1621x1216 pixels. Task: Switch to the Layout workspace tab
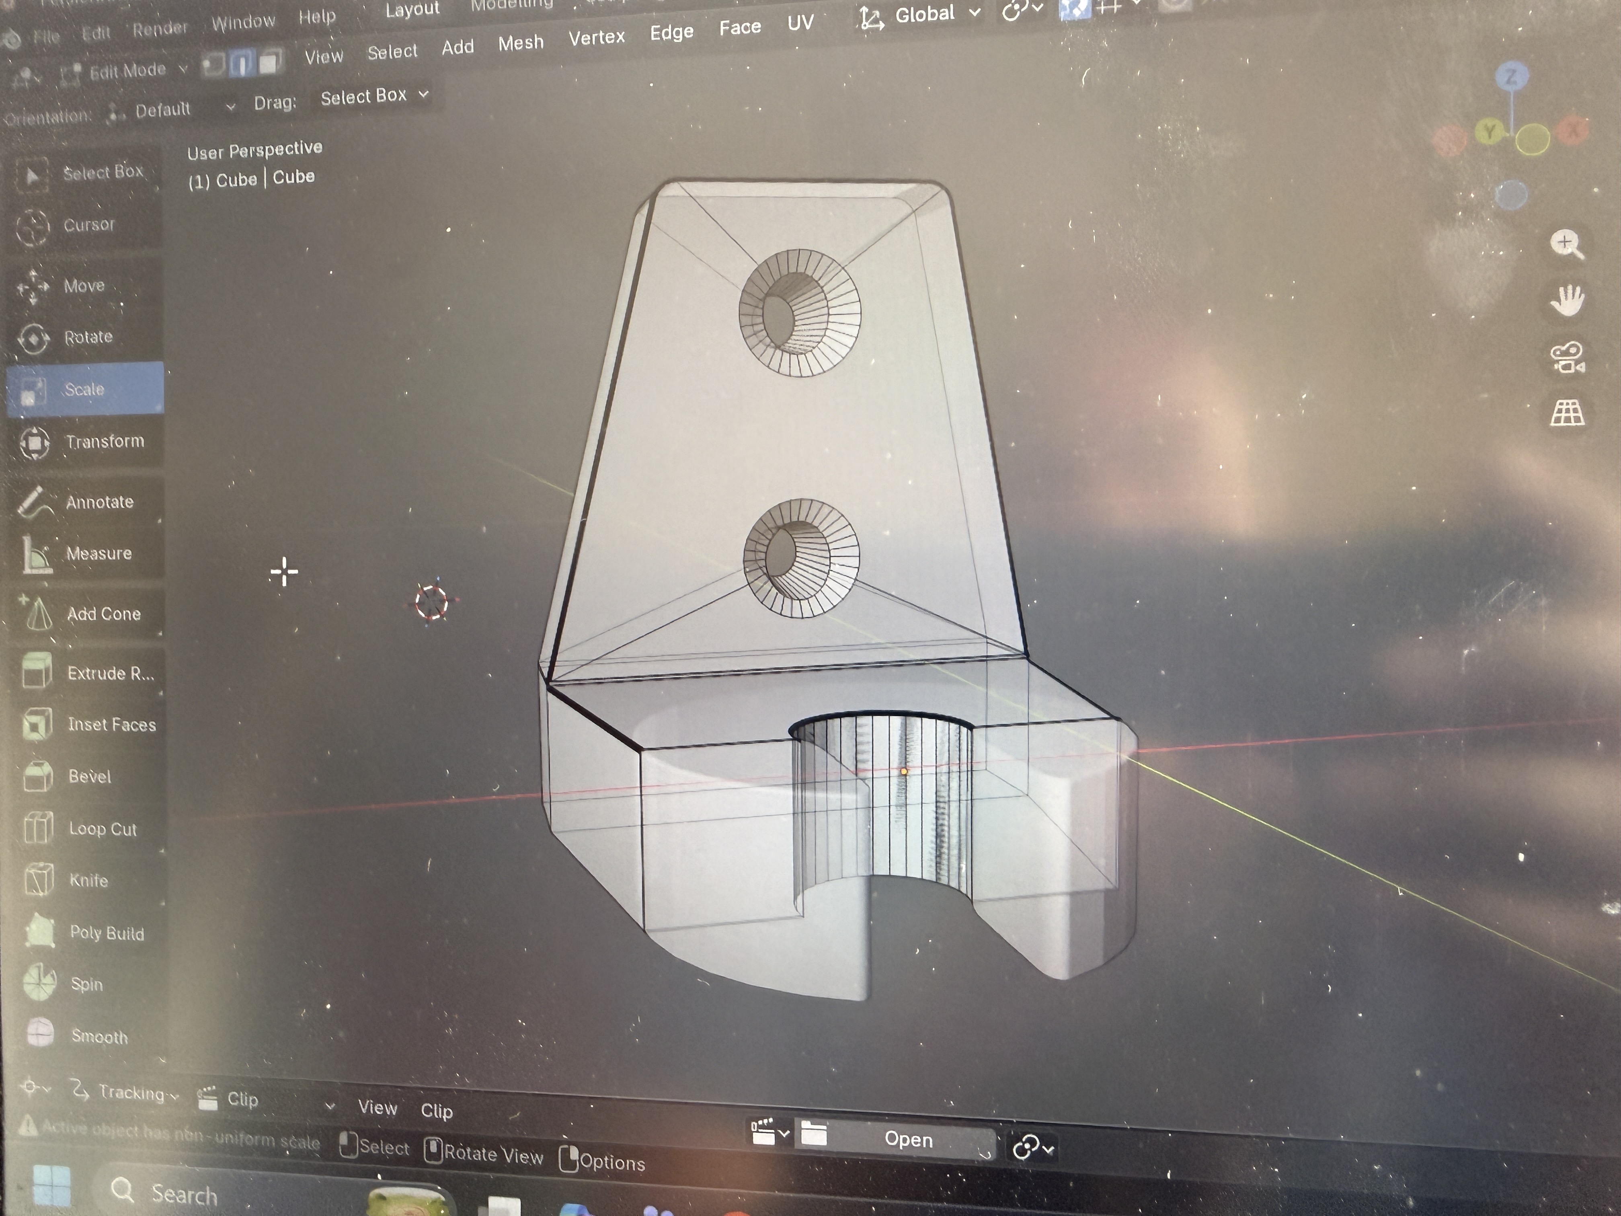412,10
